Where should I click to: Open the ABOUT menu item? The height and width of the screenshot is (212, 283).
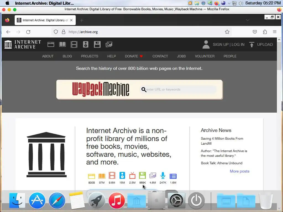(48, 56)
